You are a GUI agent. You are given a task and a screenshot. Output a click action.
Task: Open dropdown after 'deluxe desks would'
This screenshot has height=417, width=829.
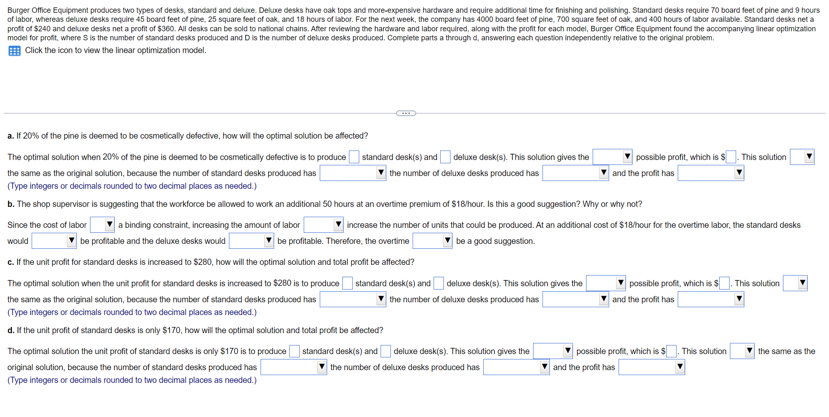pyautogui.click(x=251, y=241)
